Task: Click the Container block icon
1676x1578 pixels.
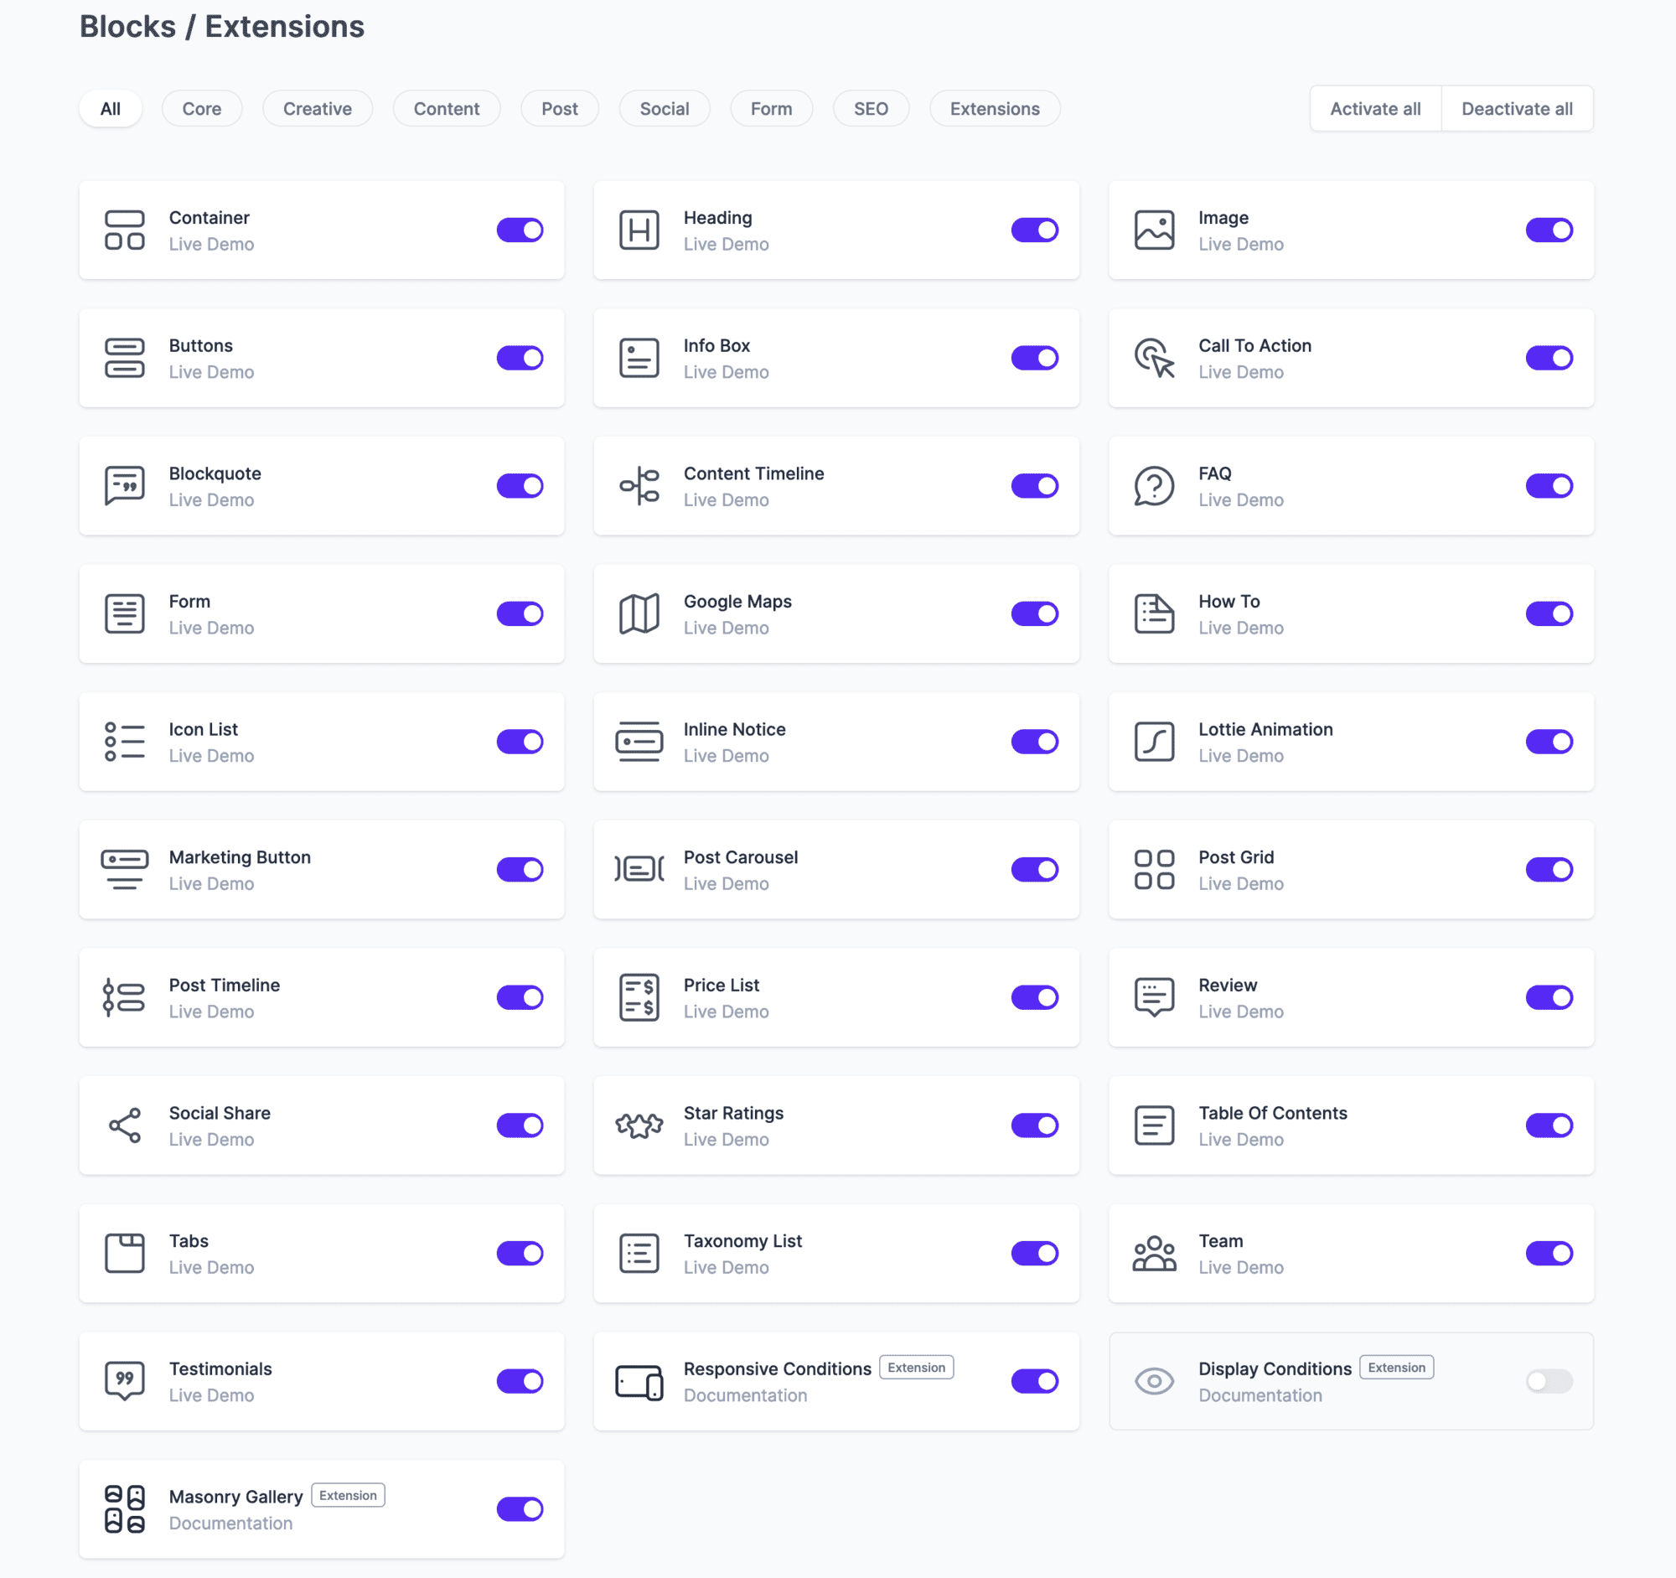Action: pyautogui.click(x=125, y=230)
